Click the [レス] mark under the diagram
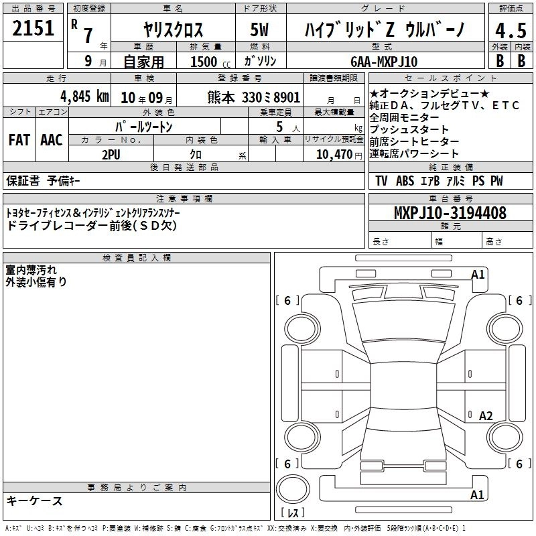536x536 pixels. tap(292, 513)
